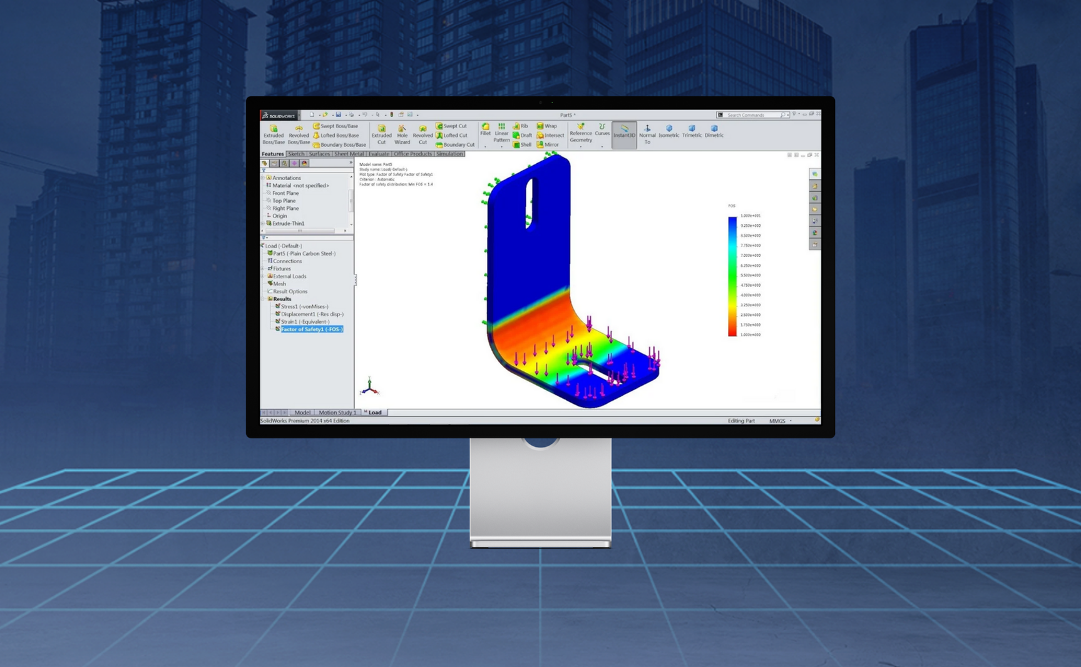Open the Curves dropdown arrow
1081x667 pixels.
pos(602,147)
